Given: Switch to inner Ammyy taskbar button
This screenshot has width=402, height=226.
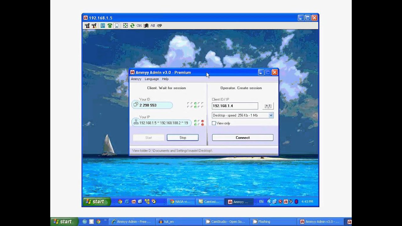Looking at the screenshot, I should [x=238, y=202].
